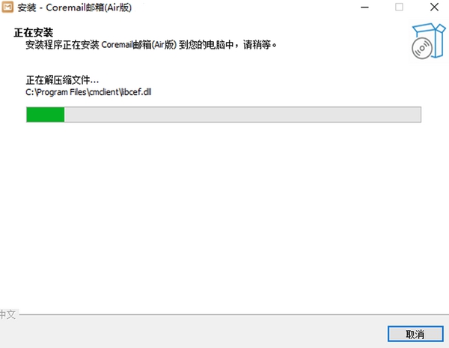Close the installer with the X button
Image resolution: width=449 pixels, height=348 pixels.
pyautogui.click(x=434, y=7)
